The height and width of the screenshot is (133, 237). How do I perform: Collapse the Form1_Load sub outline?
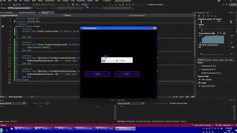pyautogui.click(x=16, y=31)
